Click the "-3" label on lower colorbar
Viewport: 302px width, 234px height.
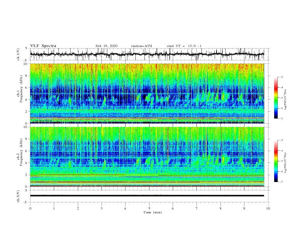coord(281,140)
